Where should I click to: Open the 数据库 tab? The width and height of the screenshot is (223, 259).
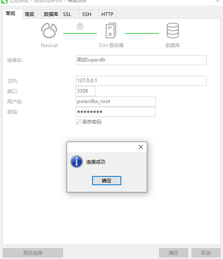[51, 14]
